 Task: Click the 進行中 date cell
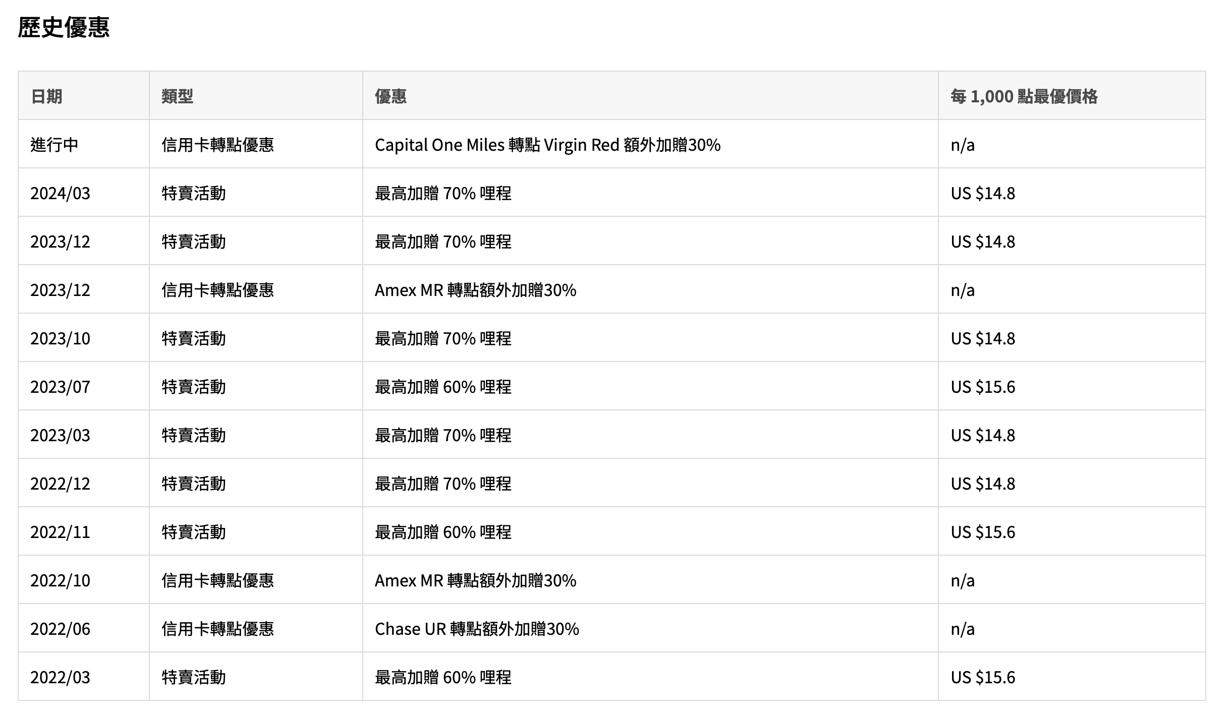click(54, 145)
